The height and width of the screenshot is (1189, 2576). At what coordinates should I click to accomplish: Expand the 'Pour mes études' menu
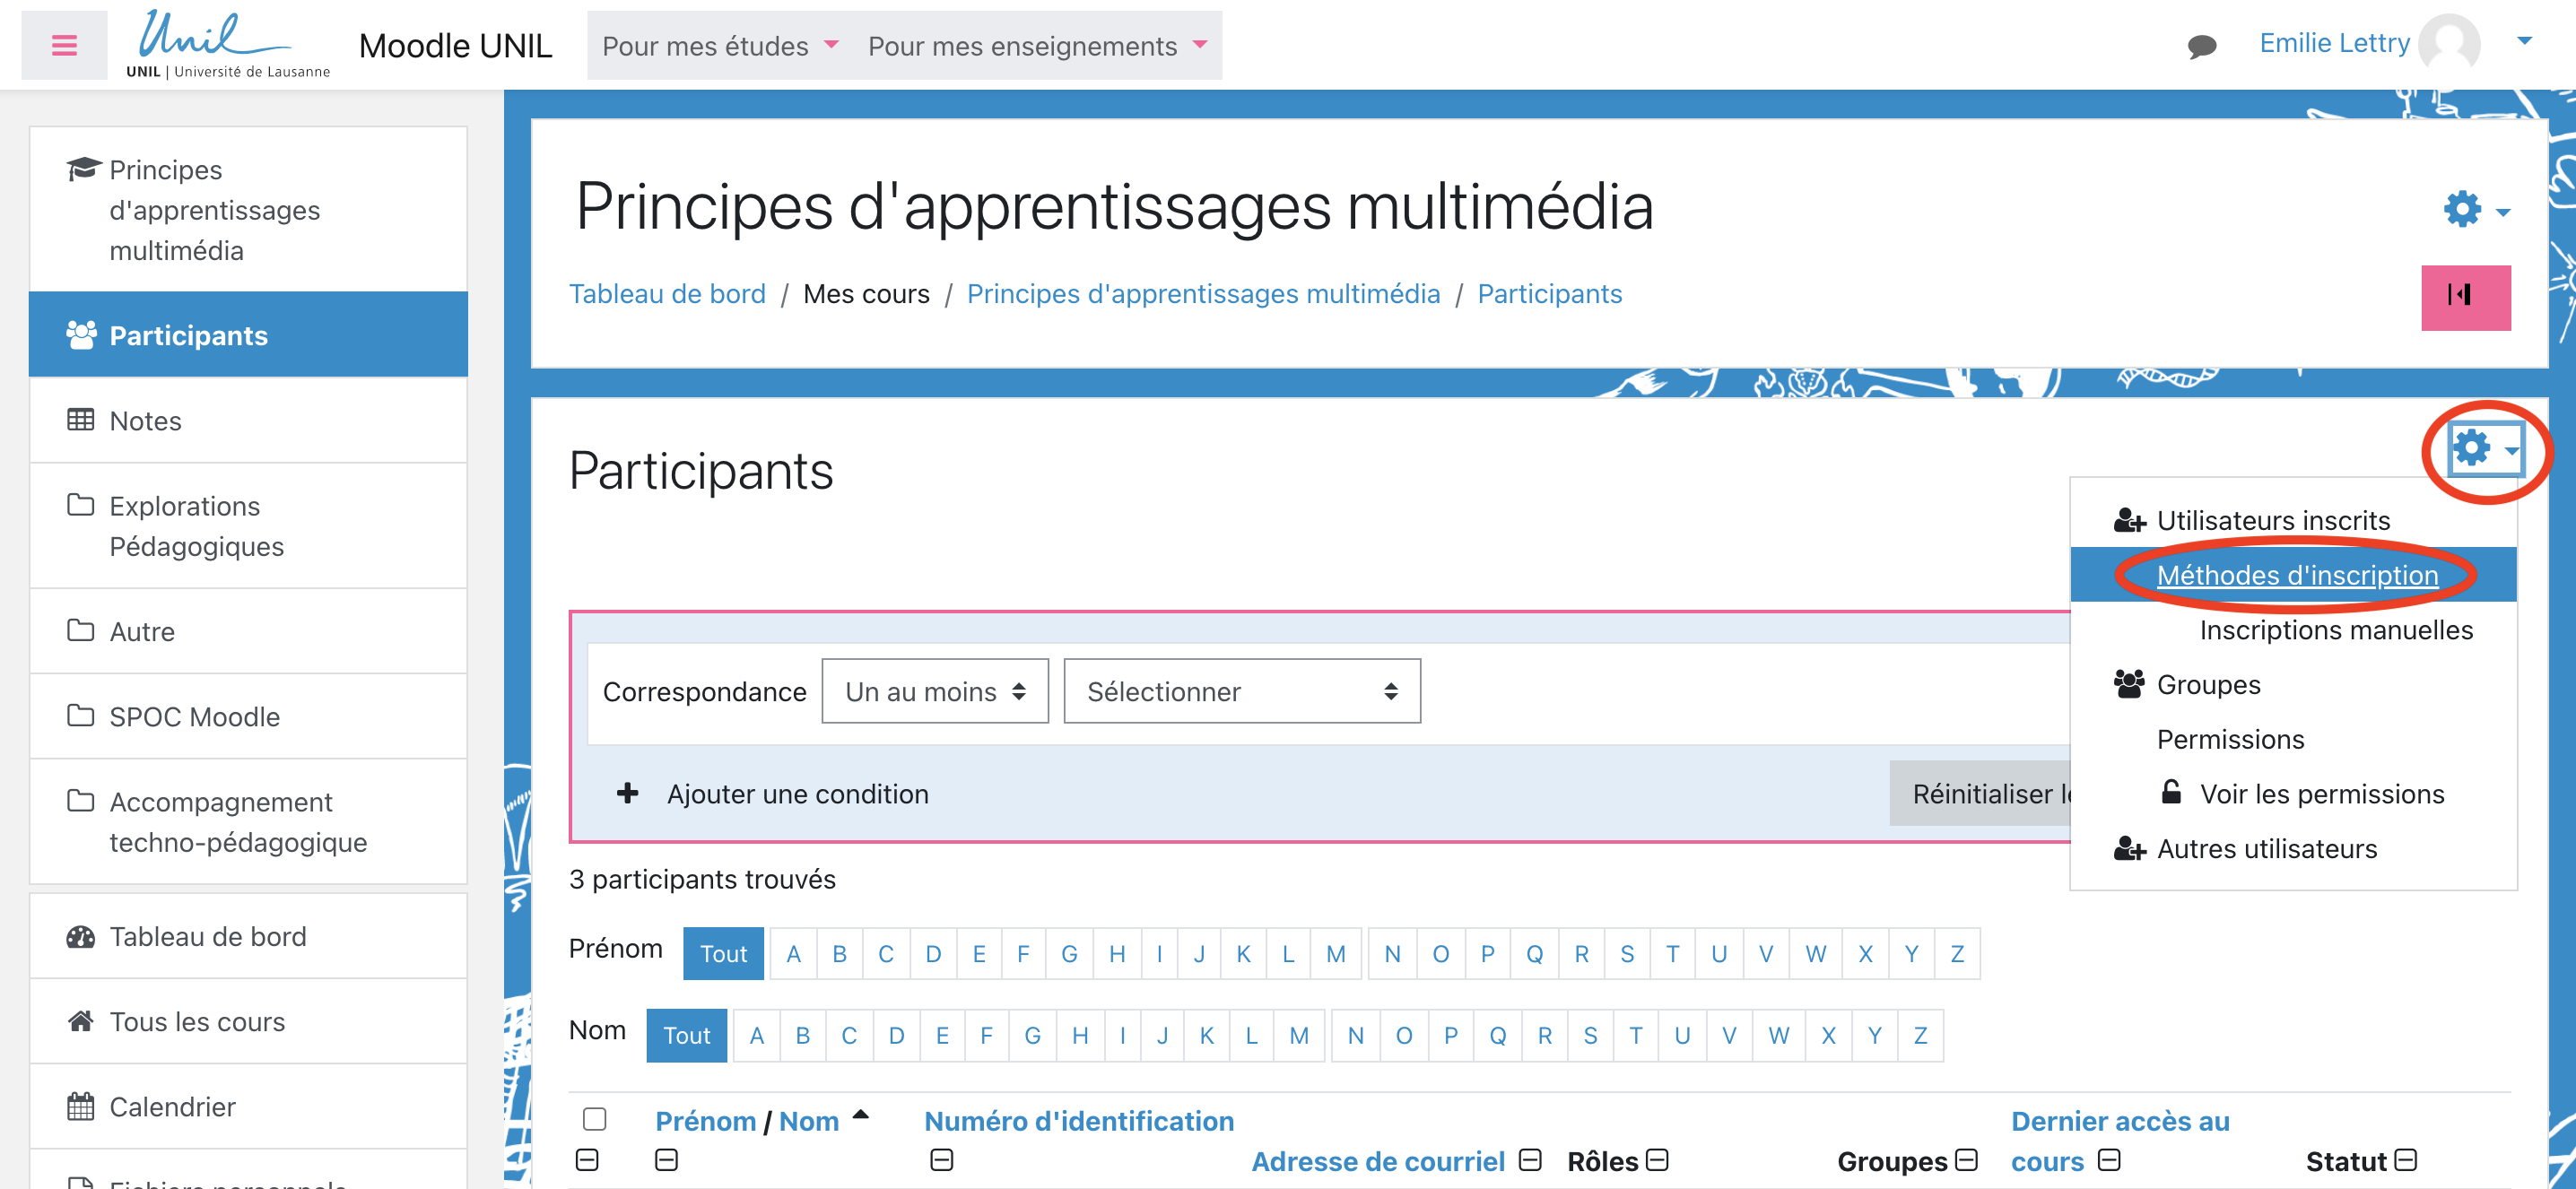click(720, 46)
